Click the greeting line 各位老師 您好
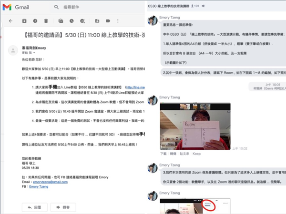The image size is (286, 214). pos(33,59)
